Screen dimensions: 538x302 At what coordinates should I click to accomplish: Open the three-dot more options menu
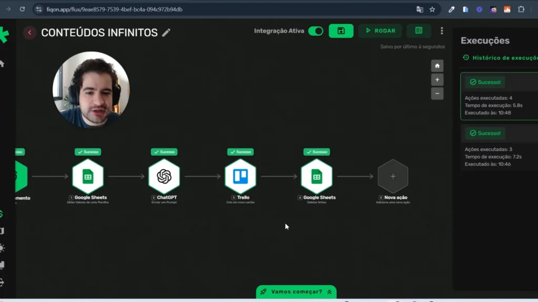tap(442, 31)
